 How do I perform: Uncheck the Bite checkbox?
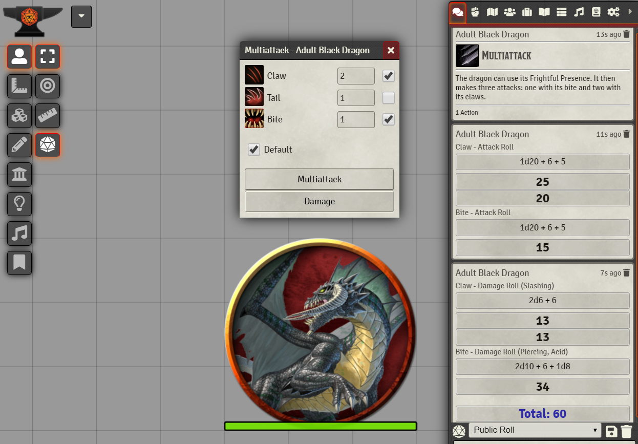tap(389, 119)
